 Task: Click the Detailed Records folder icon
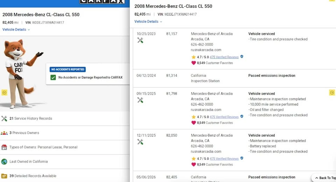[4, 176]
